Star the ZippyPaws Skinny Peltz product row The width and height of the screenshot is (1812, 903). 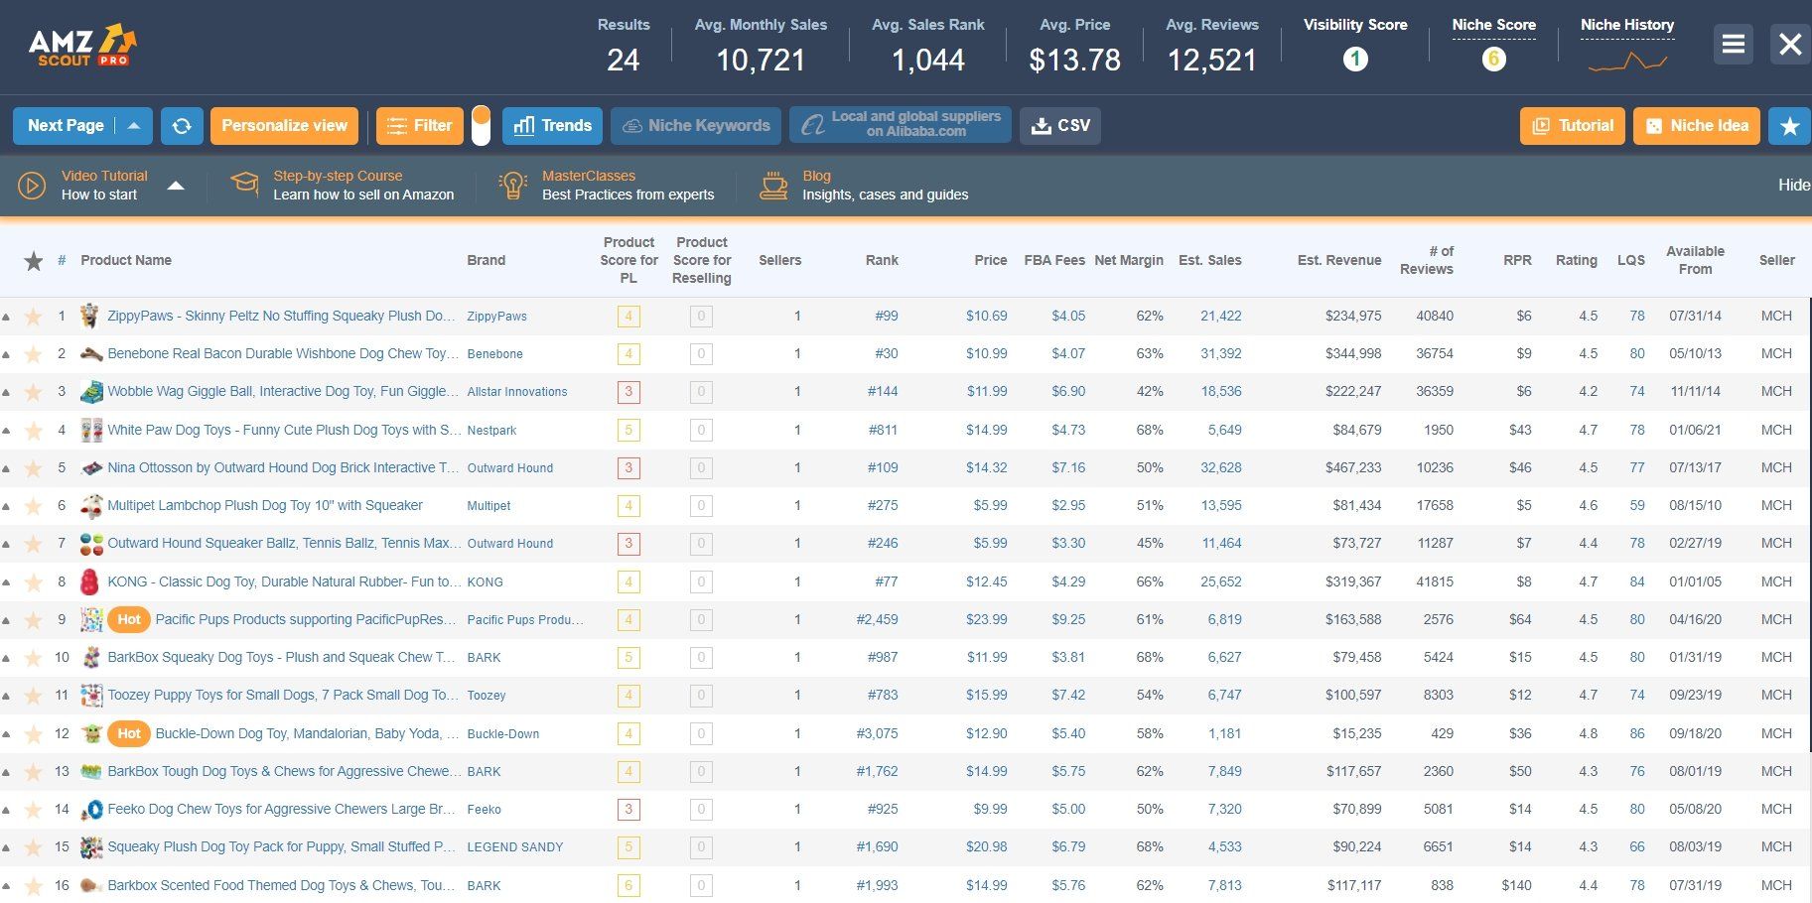coord(34,317)
